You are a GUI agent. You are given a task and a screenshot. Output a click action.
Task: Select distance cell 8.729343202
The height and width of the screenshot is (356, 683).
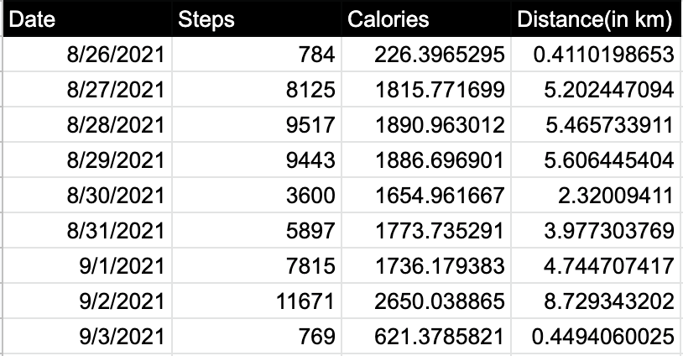coord(596,301)
